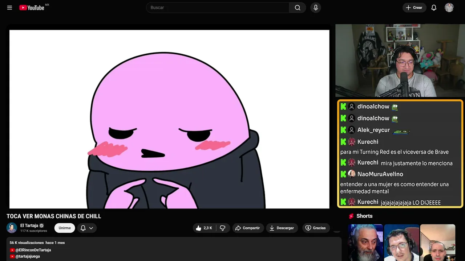Screen dimensions: 465x261
Task: Click the Kick icon beside NaoMuruAvelino
Action: click(343, 174)
